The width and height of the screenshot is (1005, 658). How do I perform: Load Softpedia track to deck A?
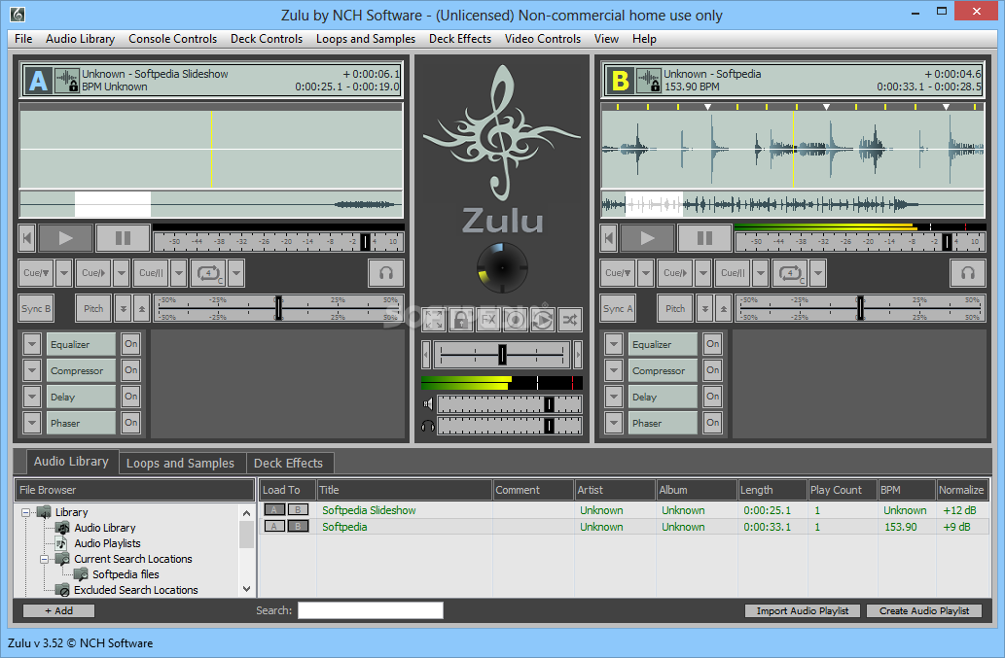[274, 526]
